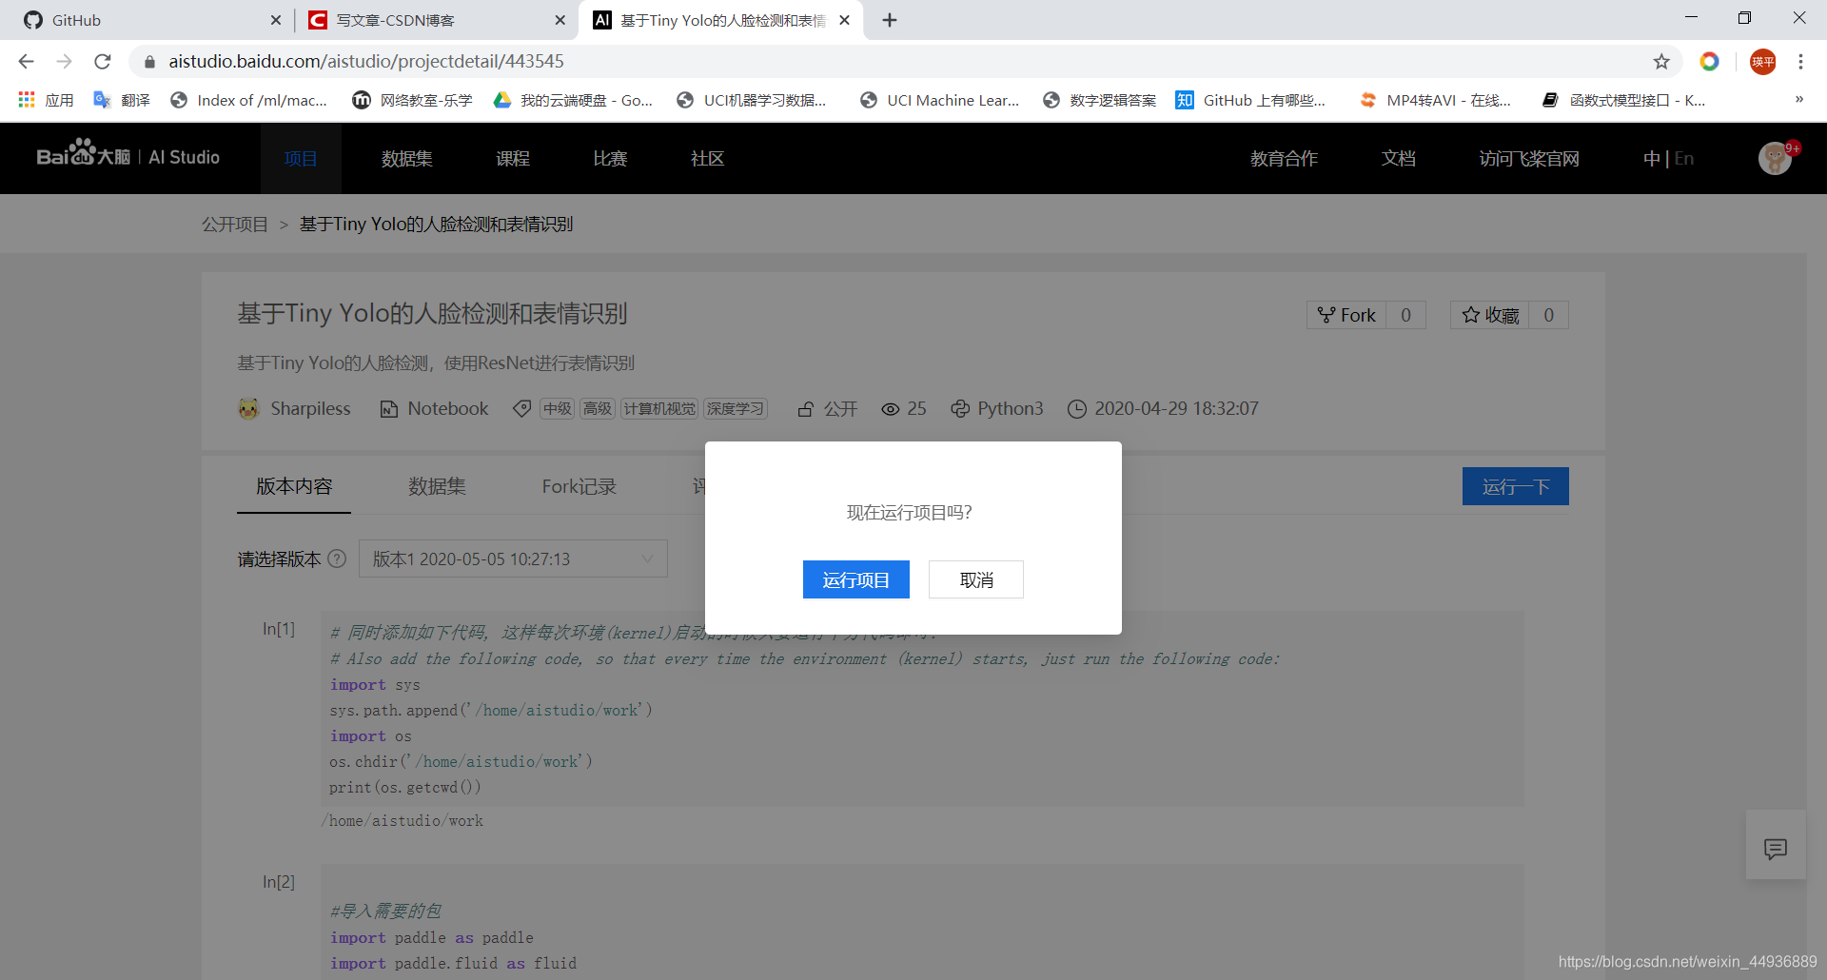The image size is (1827, 980).
Task: Select 数据集 in the top navigation
Action: point(407,158)
